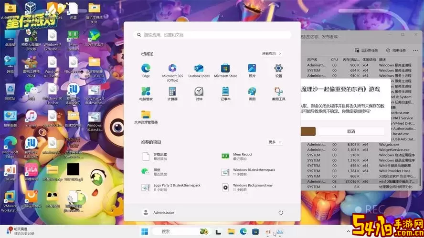Select WidgetService.exe row in Task Manager

(360, 149)
